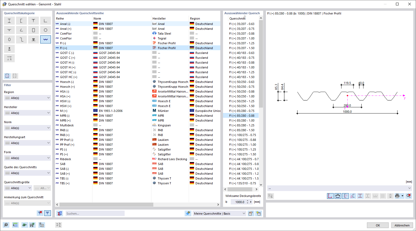The height and width of the screenshot is (231, 416).
Task: Open the Norm filter dropdown
Action: [27, 128]
